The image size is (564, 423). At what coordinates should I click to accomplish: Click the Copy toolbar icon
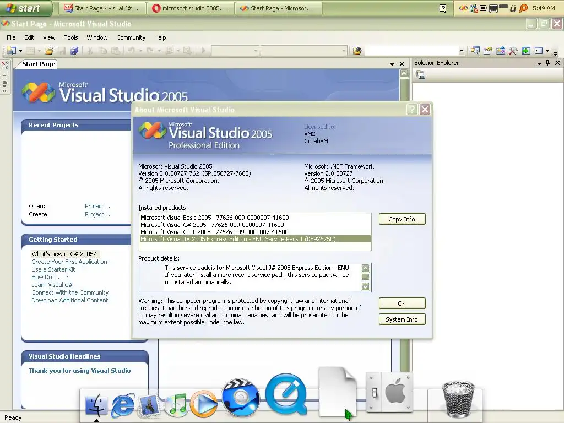[x=102, y=51]
